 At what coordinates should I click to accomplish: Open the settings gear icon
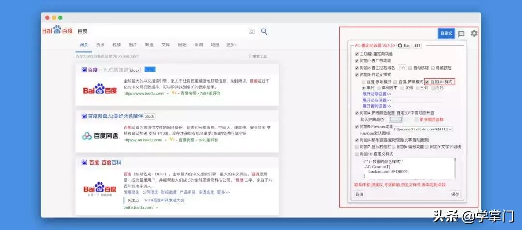tap(474, 33)
